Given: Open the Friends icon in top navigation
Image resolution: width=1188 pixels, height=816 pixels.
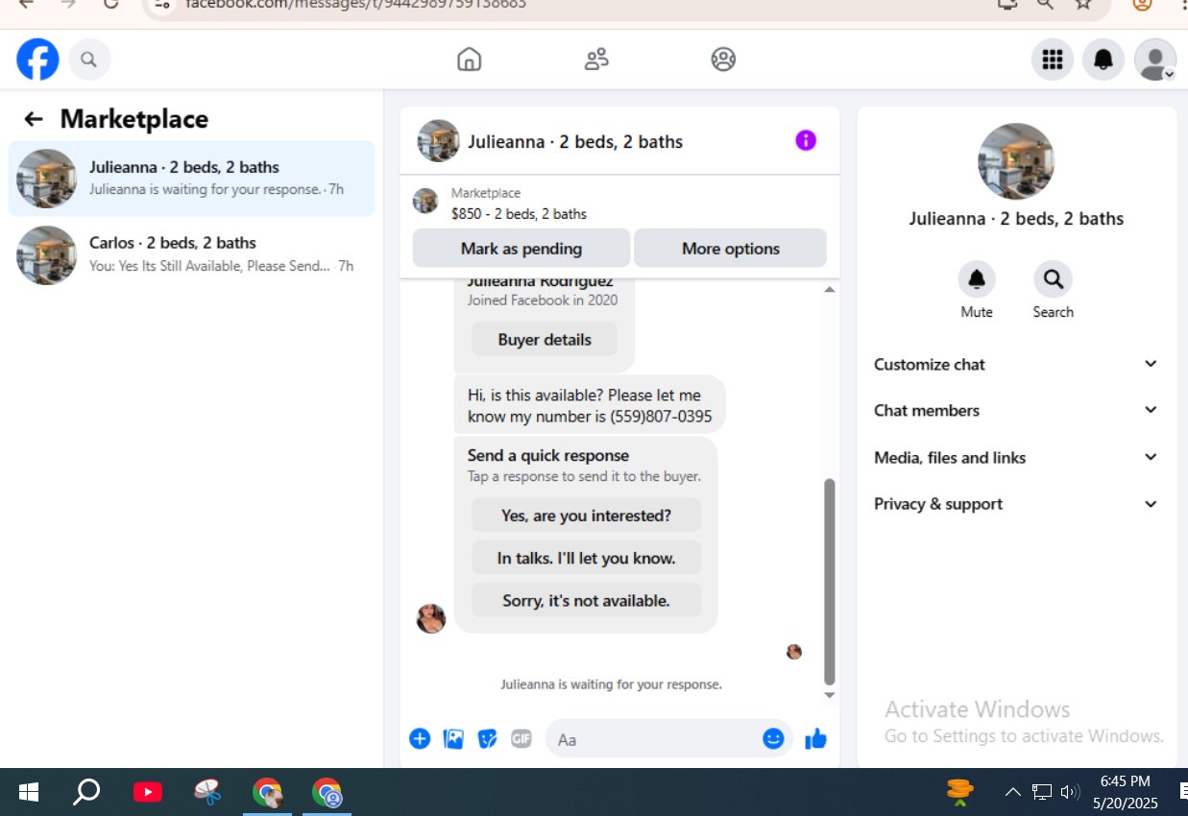Looking at the screenshot, I should click(596, 60).
